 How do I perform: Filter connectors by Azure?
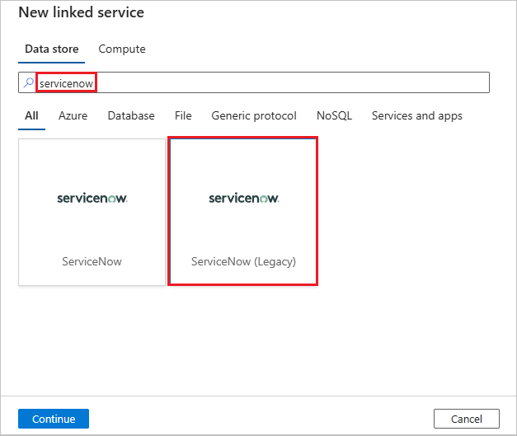pyautogui.click(x=73, y=116)
